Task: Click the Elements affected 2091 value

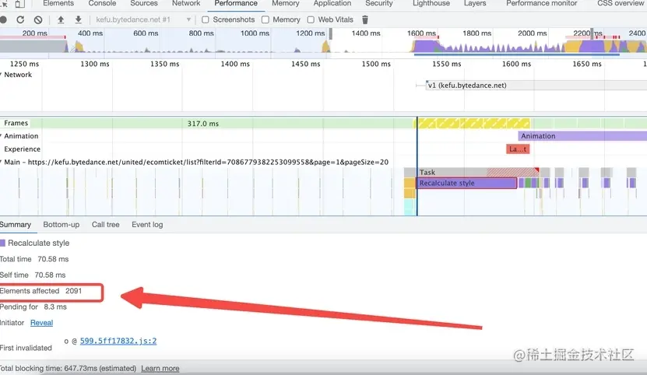Action: click(73, 291)
